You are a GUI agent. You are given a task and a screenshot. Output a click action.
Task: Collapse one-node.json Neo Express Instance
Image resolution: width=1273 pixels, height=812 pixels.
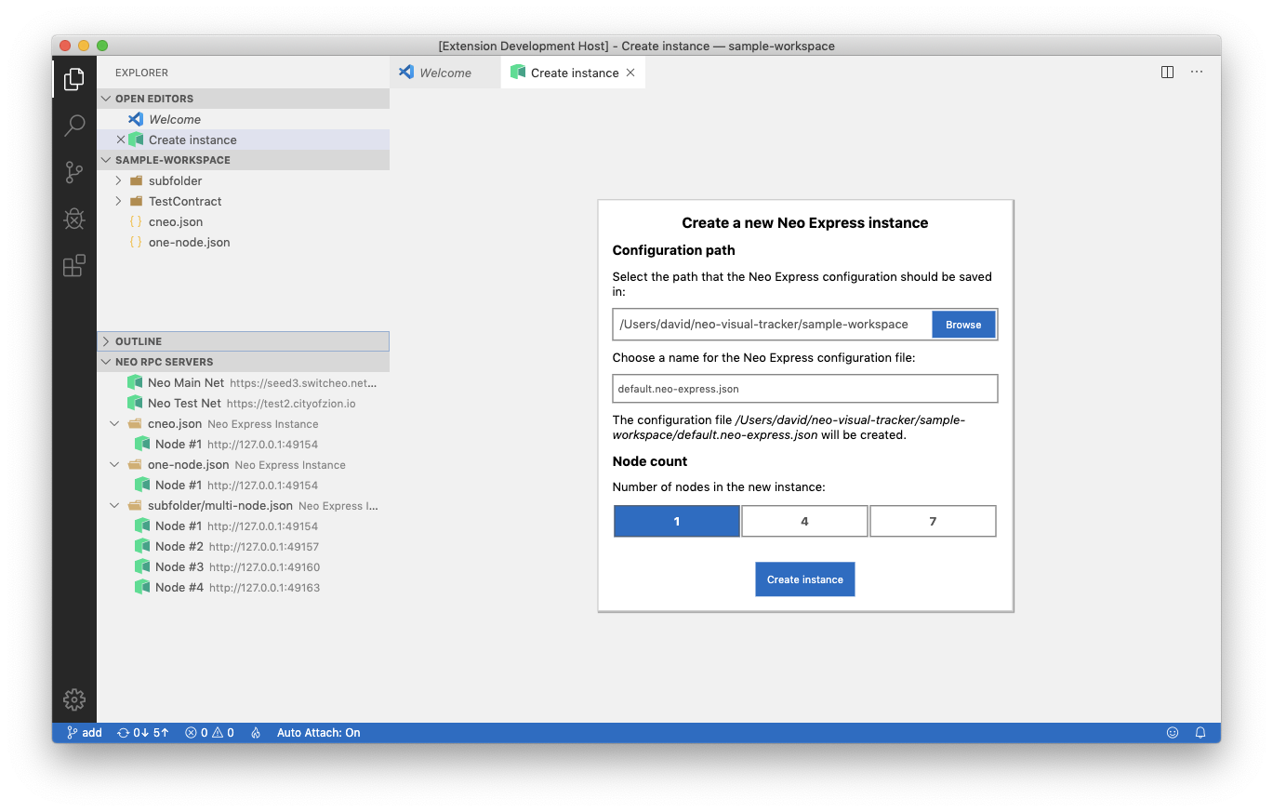[114, 464]
